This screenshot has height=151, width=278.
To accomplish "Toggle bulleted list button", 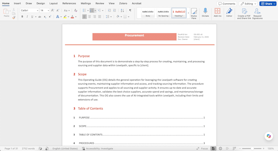I will click(84, 11).
